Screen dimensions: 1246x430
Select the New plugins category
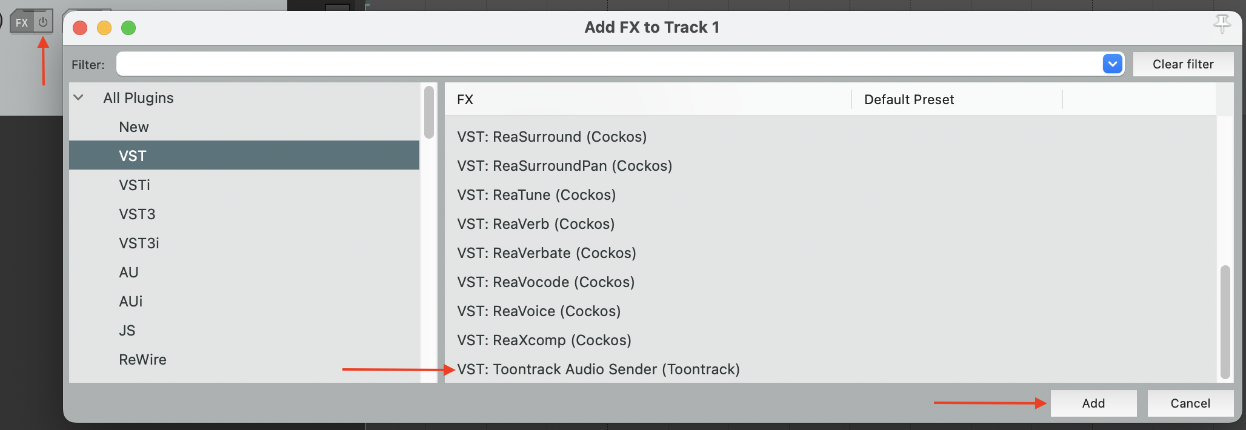pyautogui.click(x=133, y=127)
